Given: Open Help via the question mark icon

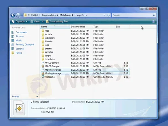Looking at the screenshot, I should click(x=153, y=22).
